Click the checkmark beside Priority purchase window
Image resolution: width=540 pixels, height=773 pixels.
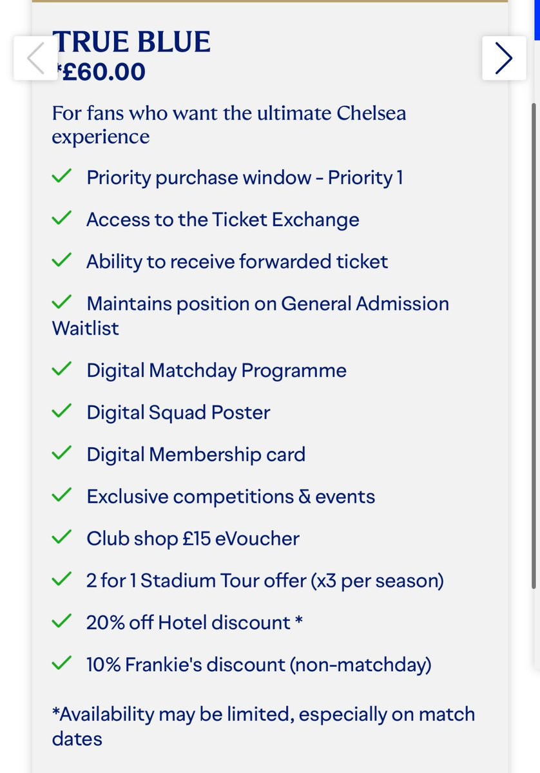(61, 177)
